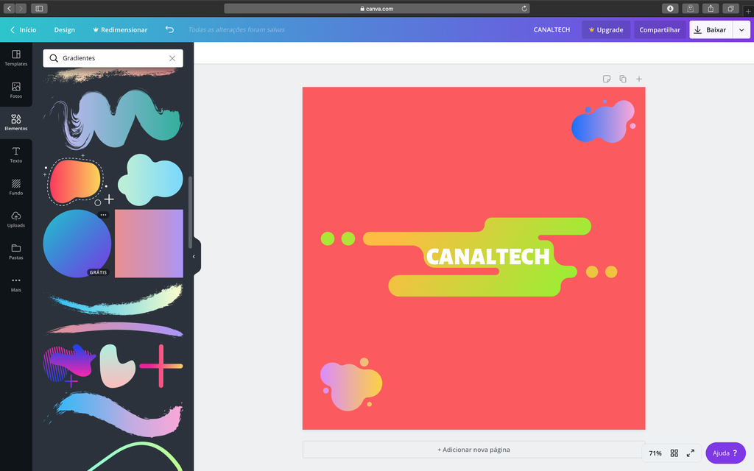Open the 71% zoom level menu
The width and height of the screenshot is (754, 471).
coord(655,453)
